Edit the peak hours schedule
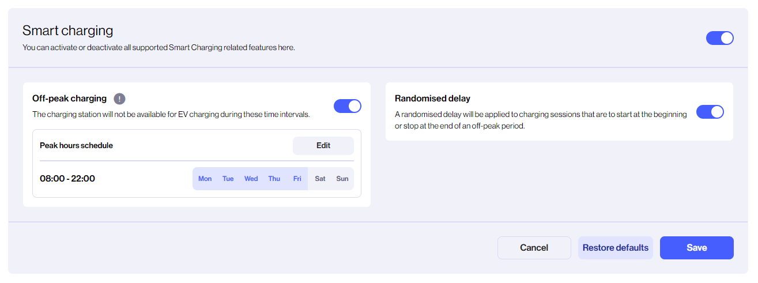The width and height of the screenshot is (758, 283). [323, 146]
